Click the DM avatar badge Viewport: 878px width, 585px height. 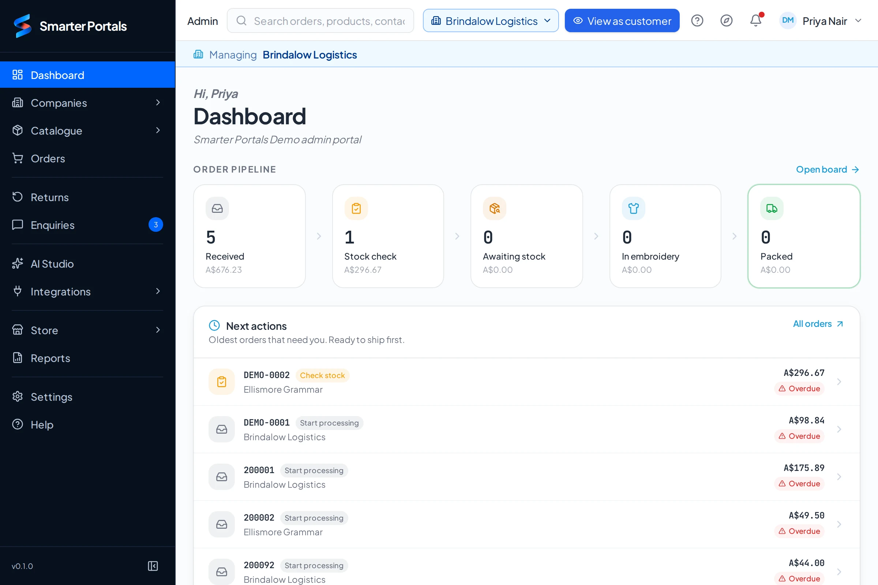click(788, 20)
